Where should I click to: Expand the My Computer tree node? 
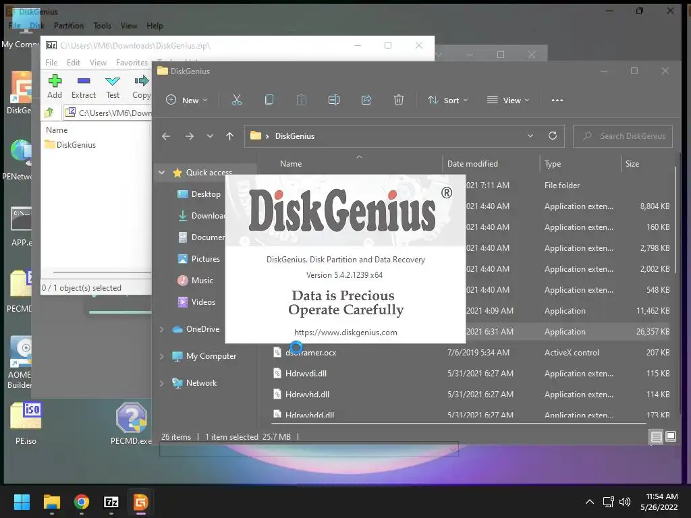point(162,356)
